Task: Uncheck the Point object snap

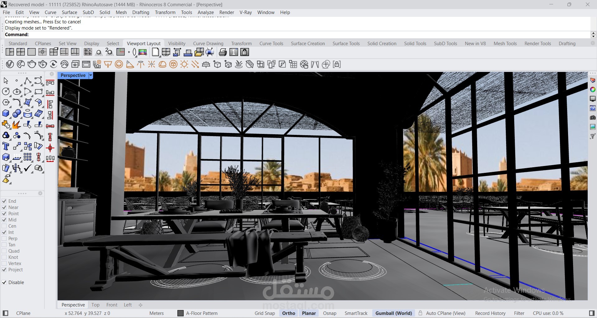Action: pos(4,214)
